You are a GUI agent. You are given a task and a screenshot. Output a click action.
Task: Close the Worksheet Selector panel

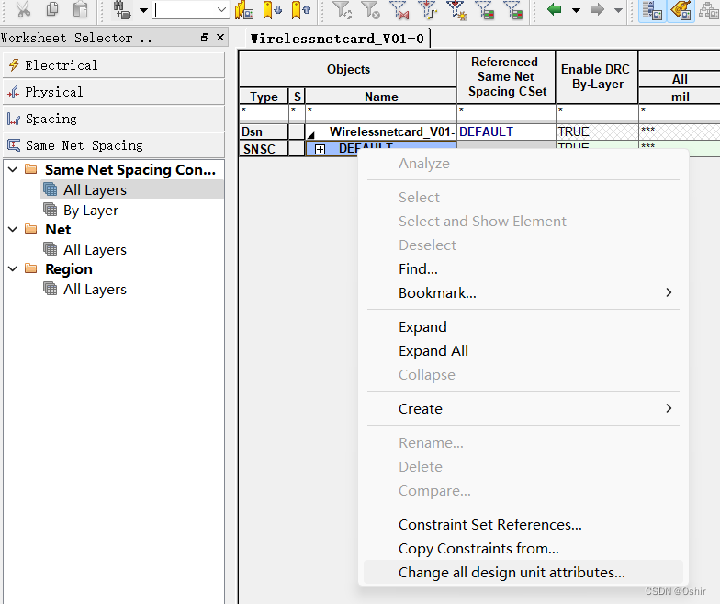click(x=219, y=38)
